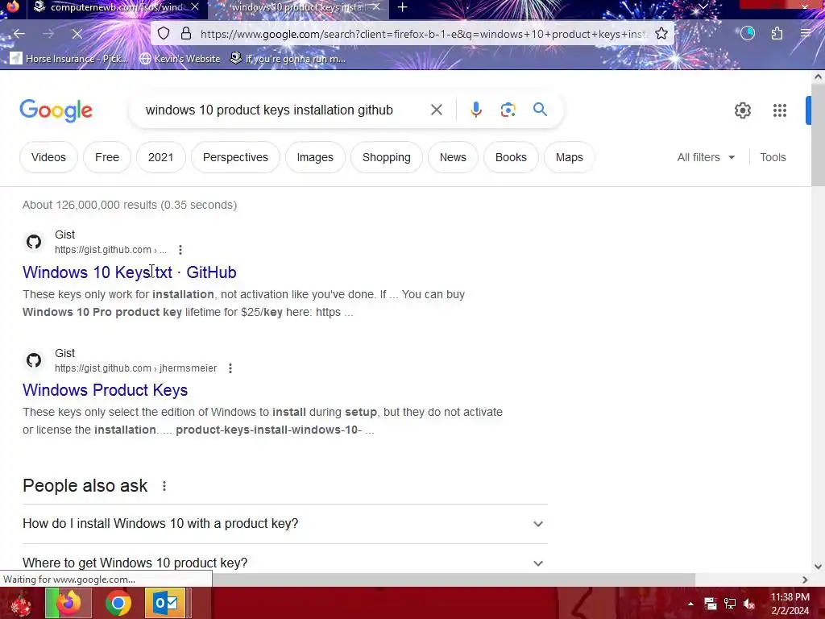
Task: Select the Maps filter chip
Action: pos(569,157)
